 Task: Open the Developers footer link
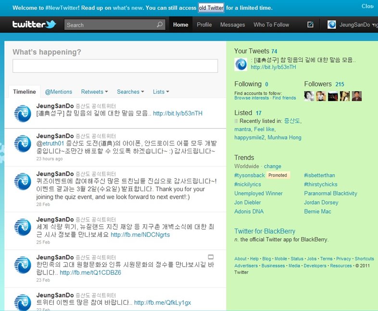(315, 266)
